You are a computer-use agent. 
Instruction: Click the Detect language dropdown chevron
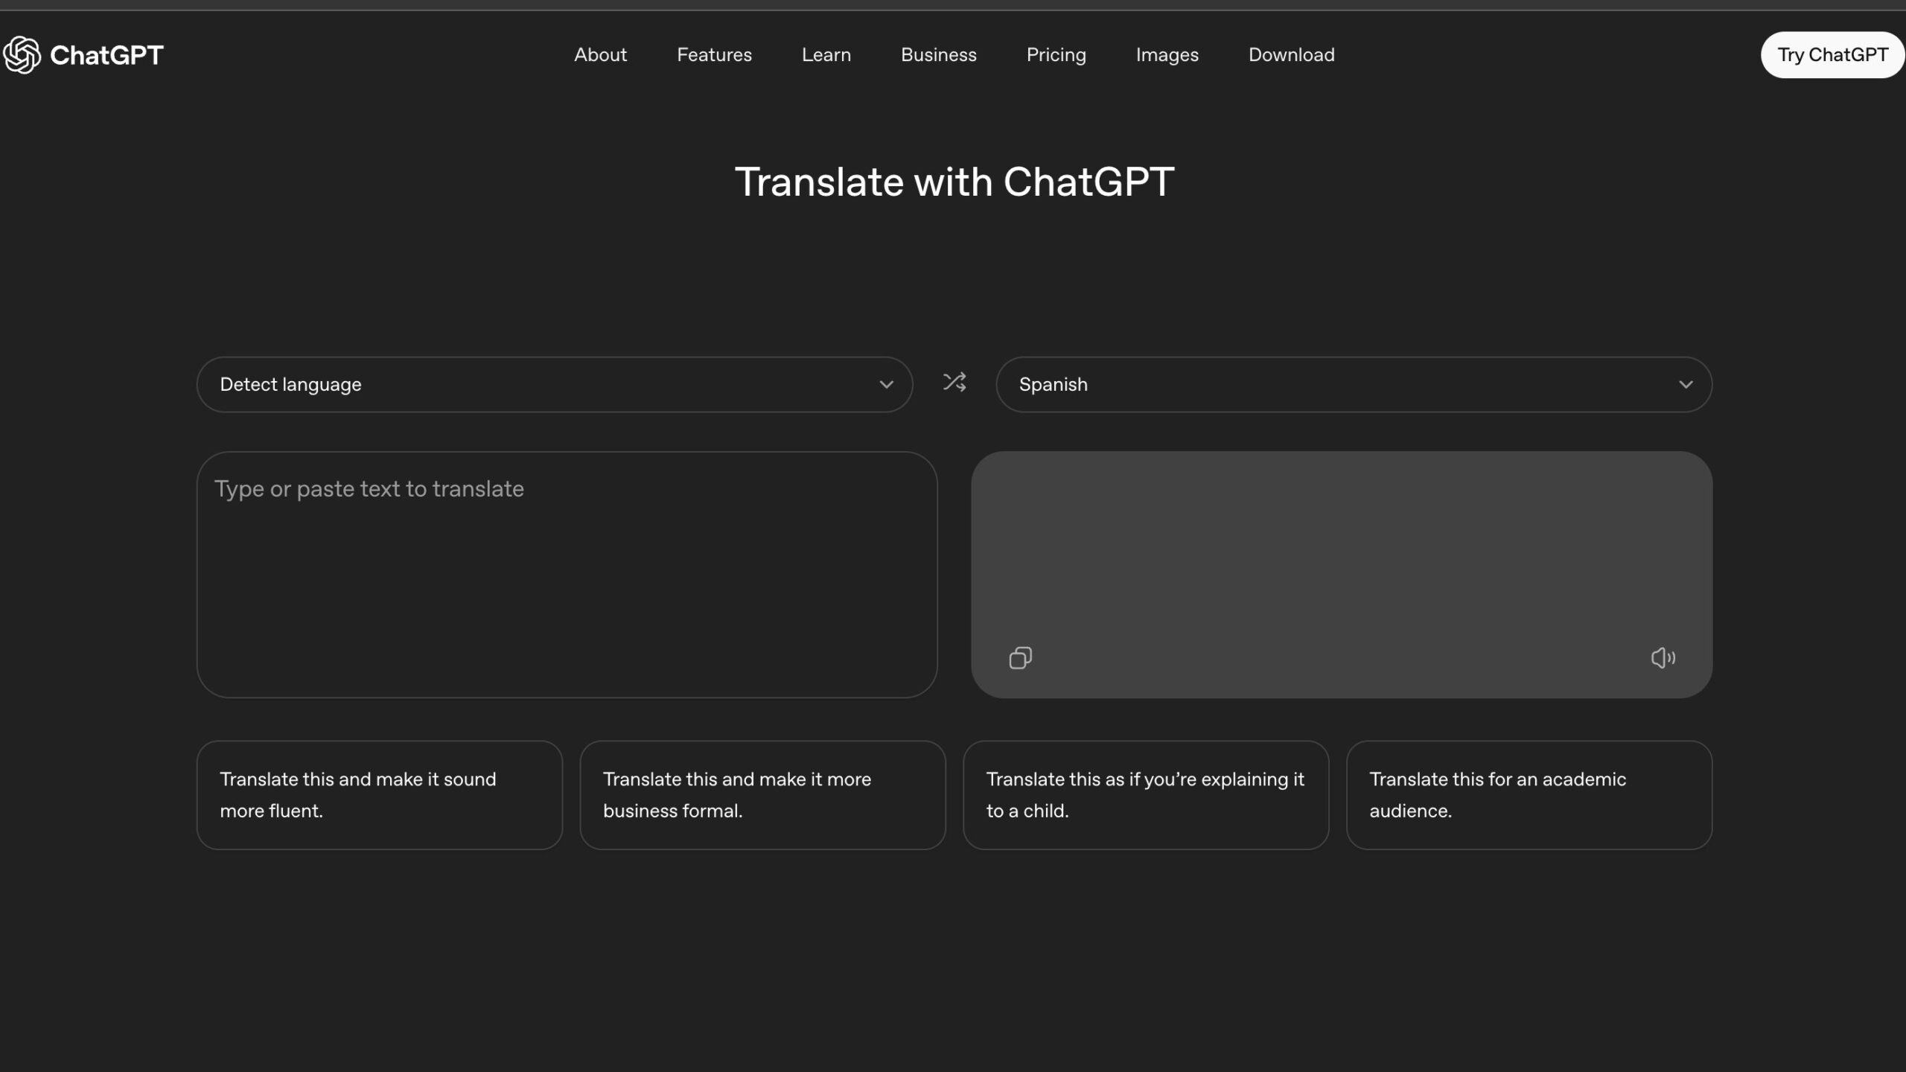(x=886, y=384)
